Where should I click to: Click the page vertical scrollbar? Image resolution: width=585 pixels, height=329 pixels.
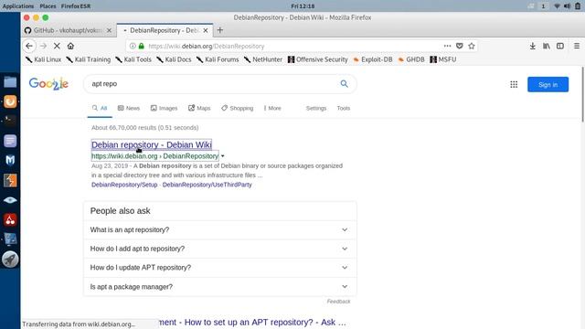point(582,95)
